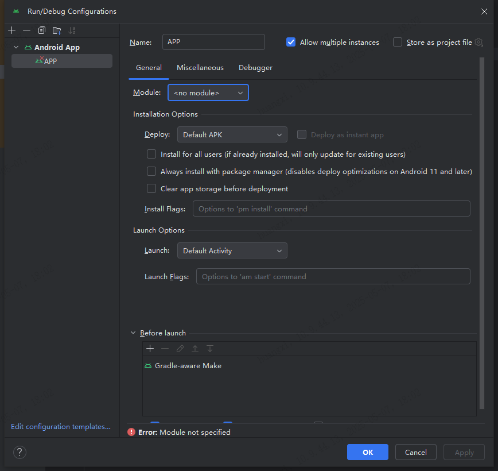Open the Launch Default Activity dropdown
The width and height of the screenshot is (498, 471).
click(232, 250)
